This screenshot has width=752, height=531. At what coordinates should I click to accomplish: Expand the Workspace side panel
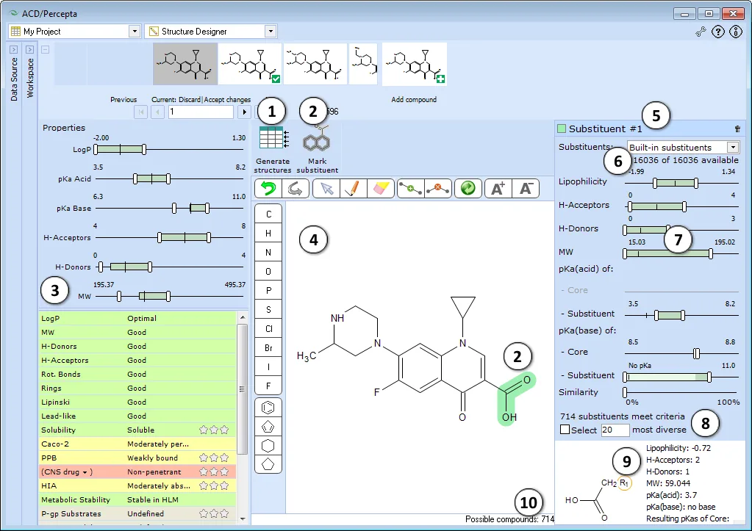click(x=29, y=50)
